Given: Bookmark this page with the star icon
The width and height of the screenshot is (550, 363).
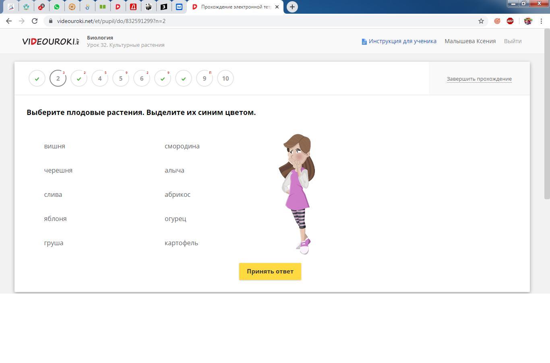Looking at the screenshot, I should tap(481, 21).
